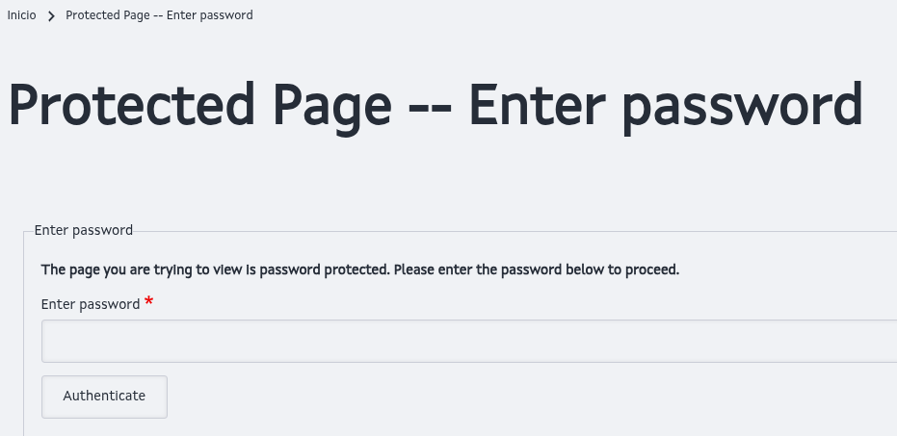Click the large page title heading
897x436 pixels.
[x=435, y=106]
